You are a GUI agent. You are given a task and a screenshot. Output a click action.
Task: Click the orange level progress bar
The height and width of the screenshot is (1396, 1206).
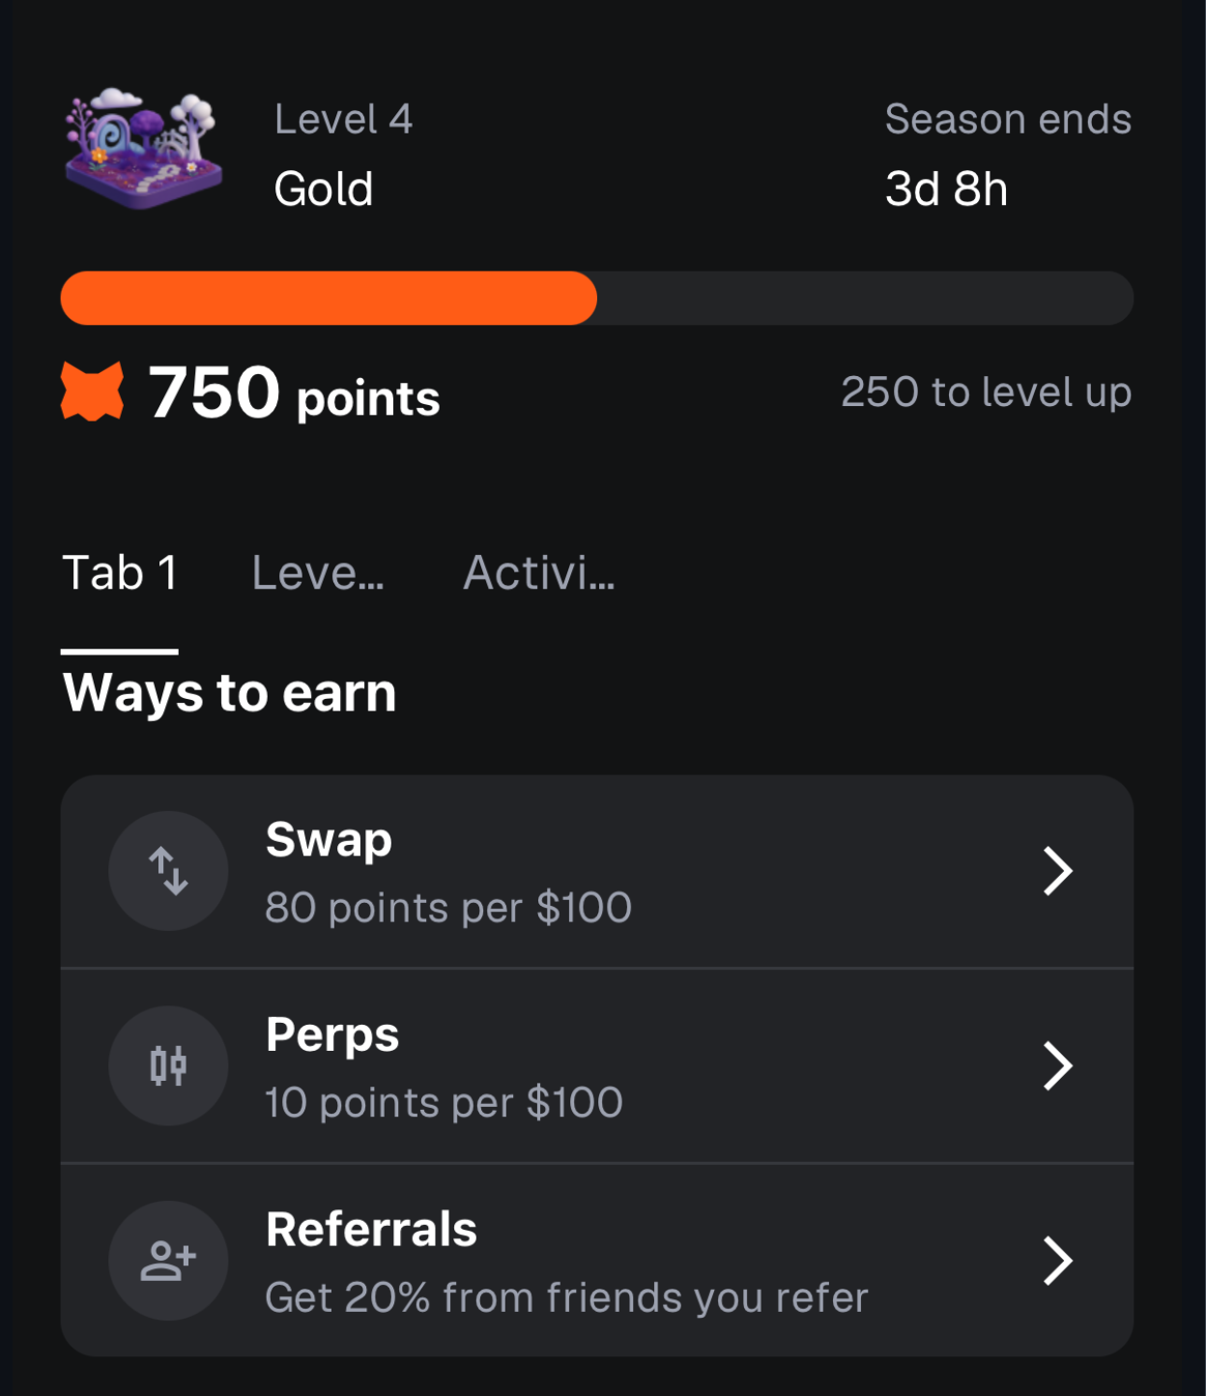pyautogui.click(x=329, y=298)
